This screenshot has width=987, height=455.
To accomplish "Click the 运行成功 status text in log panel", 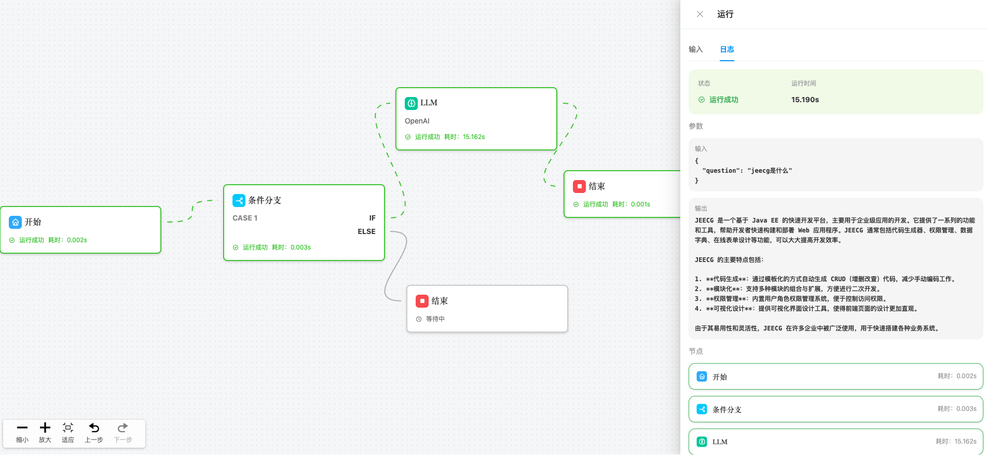I will coord(723,100).
